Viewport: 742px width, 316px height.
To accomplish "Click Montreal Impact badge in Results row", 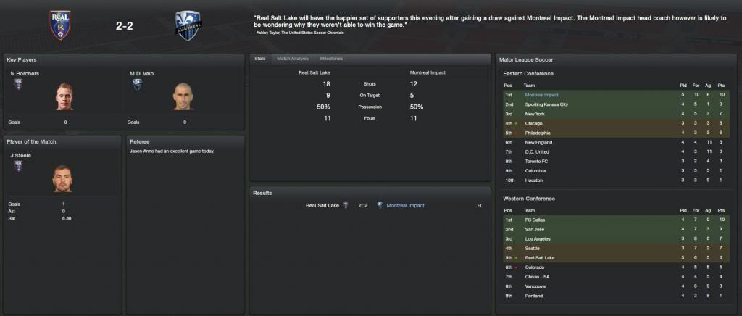I will (x=380, y=205).
